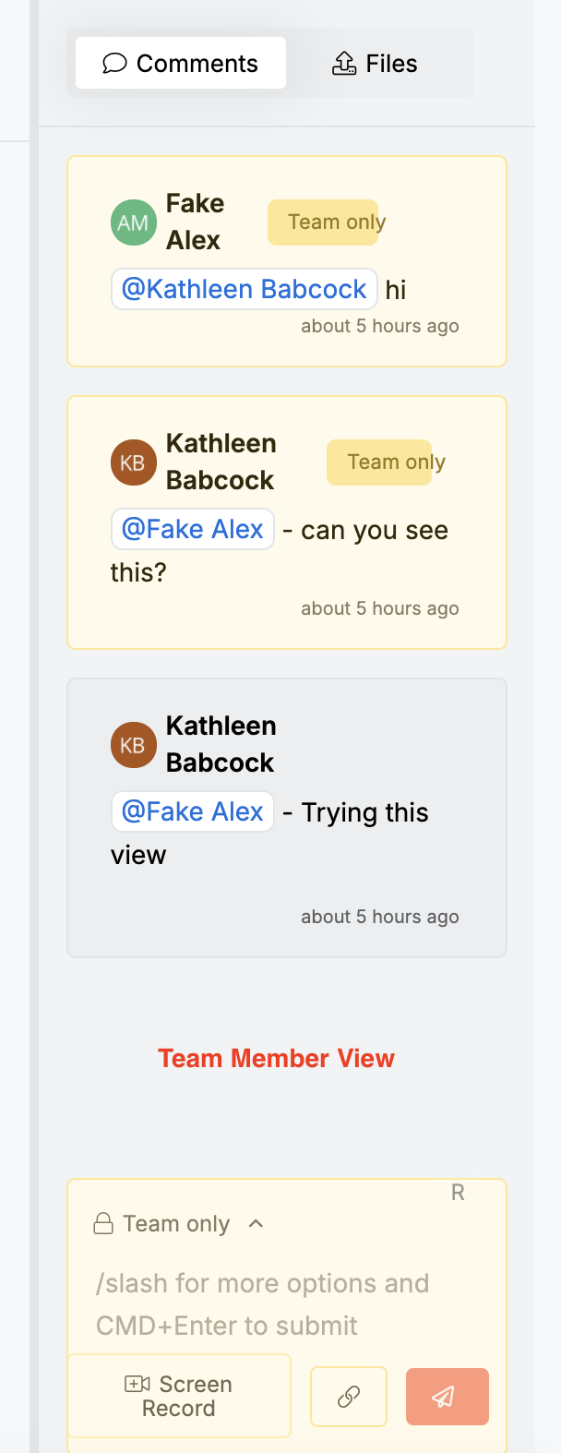This screenshot has width=561, height=1453.
Task: Click the Team Member View label
Action: (x=276, y=1058)
